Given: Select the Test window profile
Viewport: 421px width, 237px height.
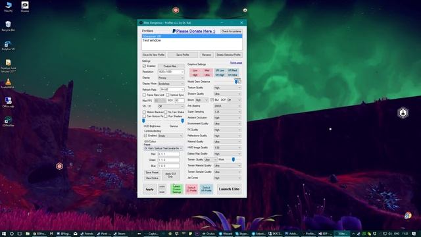Looking at the screenshot, I should pos(192,40).
